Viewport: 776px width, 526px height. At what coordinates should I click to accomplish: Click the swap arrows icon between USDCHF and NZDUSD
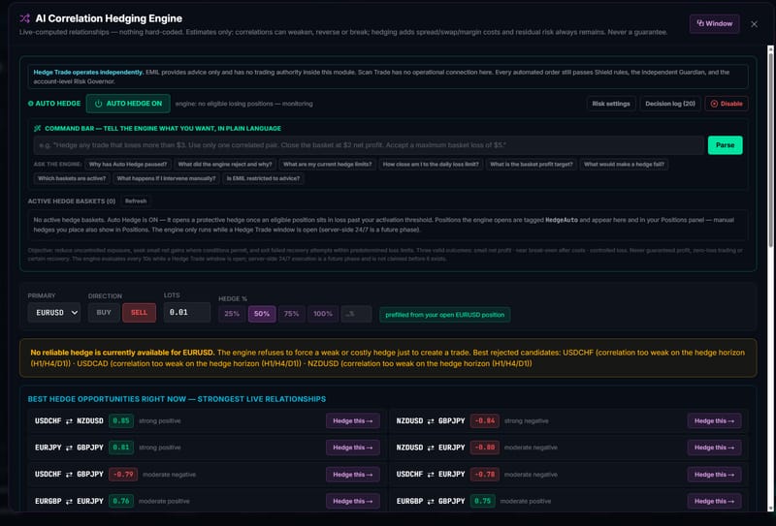(x=69, y=421)
